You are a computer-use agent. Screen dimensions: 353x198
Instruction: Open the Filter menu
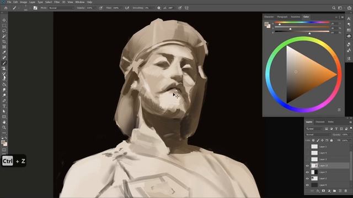(57, 2)
